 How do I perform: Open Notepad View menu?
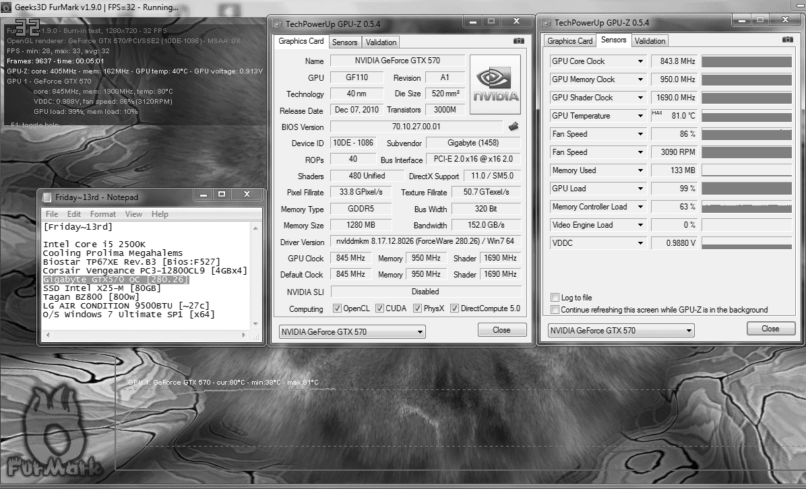pyautogui.click(x=133, y=214)
